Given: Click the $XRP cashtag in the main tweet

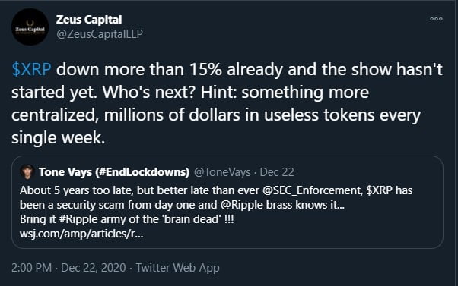Looking at the screenshot, I should (31, 70).
